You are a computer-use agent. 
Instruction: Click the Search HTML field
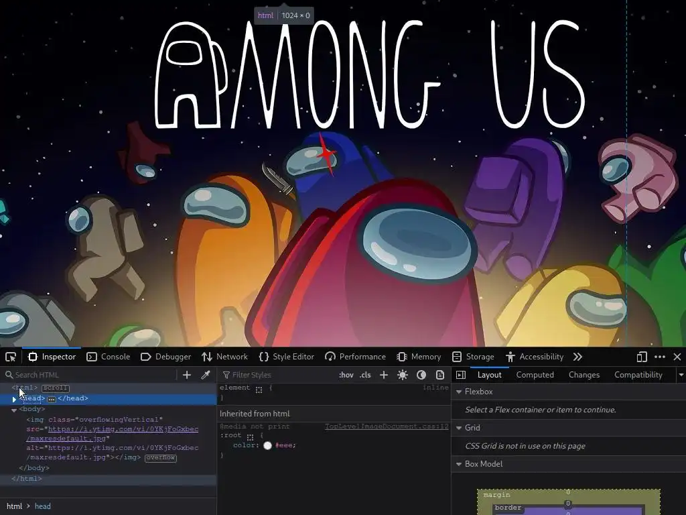(x=90, y=375)
